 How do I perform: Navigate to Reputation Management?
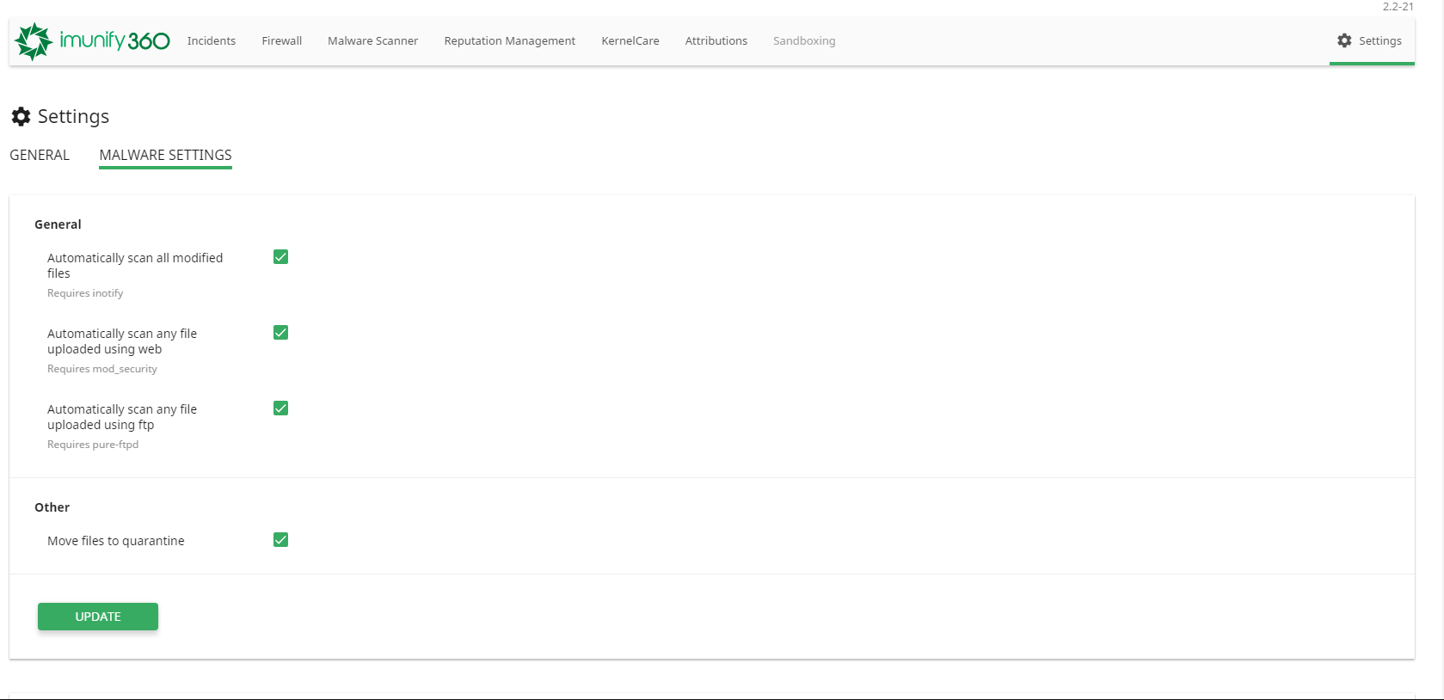510,40
